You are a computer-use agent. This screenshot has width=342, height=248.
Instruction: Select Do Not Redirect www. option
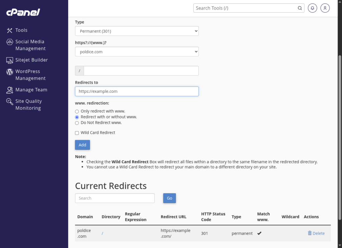pos(77,123)
